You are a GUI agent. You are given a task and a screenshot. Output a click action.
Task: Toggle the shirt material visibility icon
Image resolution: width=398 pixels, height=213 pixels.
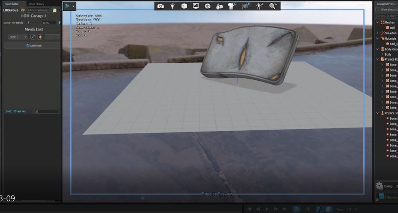232,6
